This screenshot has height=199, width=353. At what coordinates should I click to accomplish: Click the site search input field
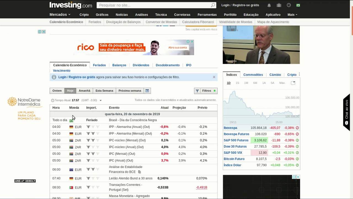[x=154, y=5]
